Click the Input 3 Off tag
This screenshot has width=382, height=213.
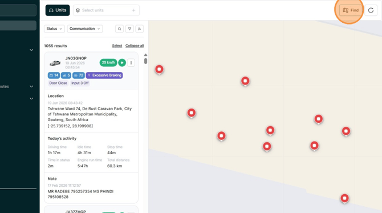(80, 83)
